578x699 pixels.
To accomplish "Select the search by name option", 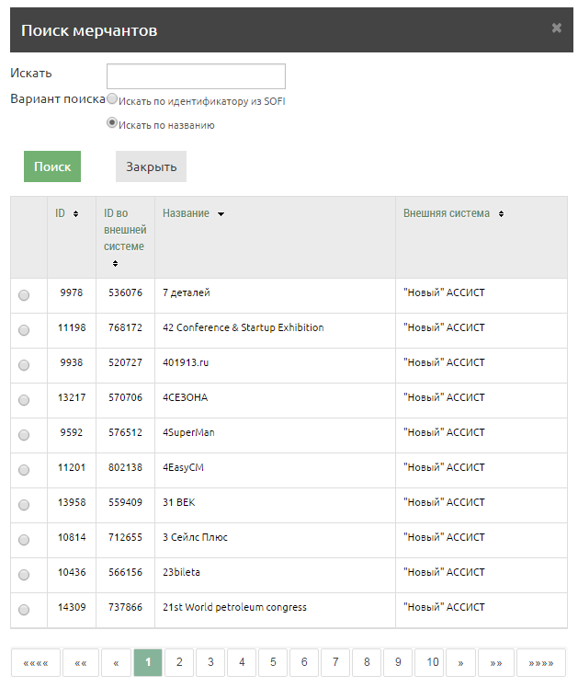I will tap(112, 122).
